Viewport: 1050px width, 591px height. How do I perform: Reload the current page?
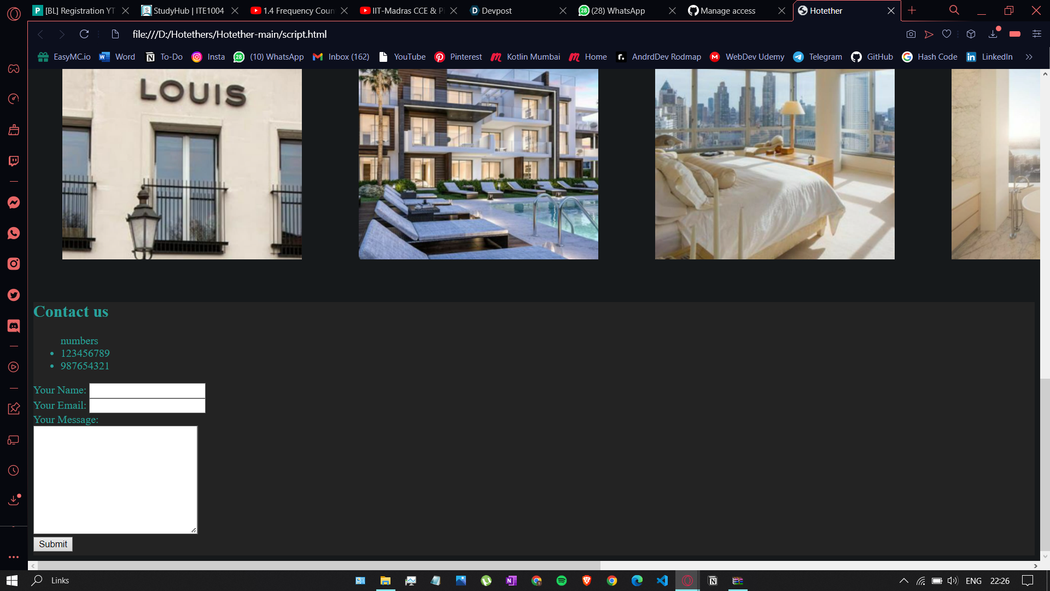(84, 34)
